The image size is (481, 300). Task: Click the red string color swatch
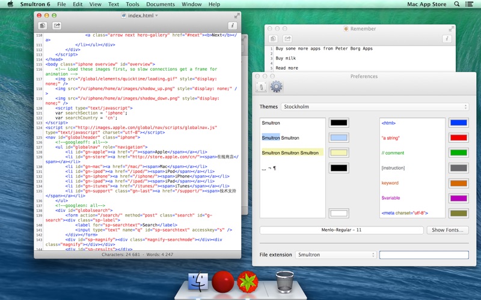(459, 138)
